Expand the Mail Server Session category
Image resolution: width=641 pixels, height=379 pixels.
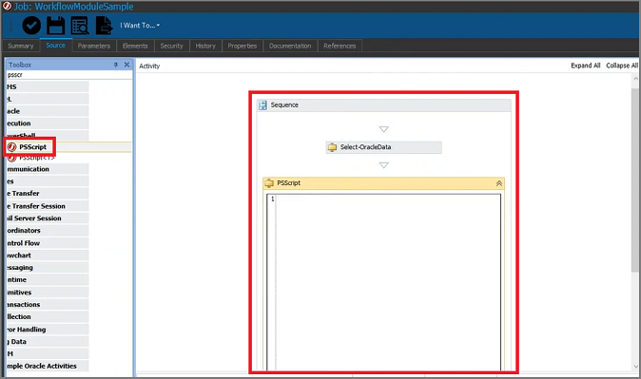(x=48, y=218)
